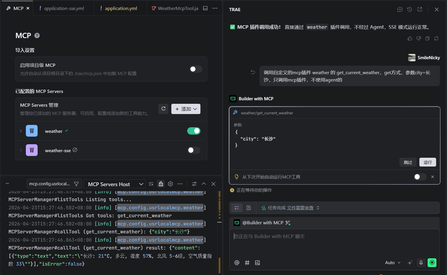The image size is (447, 275).
Task: Click the log filter funnel icon
Action: (76, 184)
